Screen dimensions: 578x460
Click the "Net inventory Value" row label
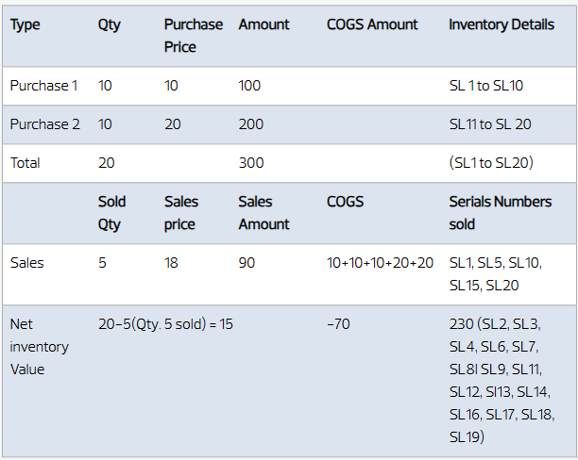(x=40, y=347)
